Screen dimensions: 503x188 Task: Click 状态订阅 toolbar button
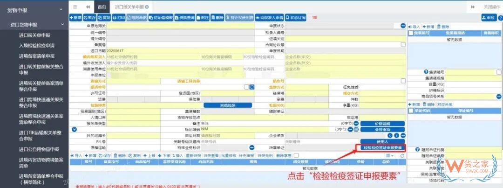tap(295, 18)
